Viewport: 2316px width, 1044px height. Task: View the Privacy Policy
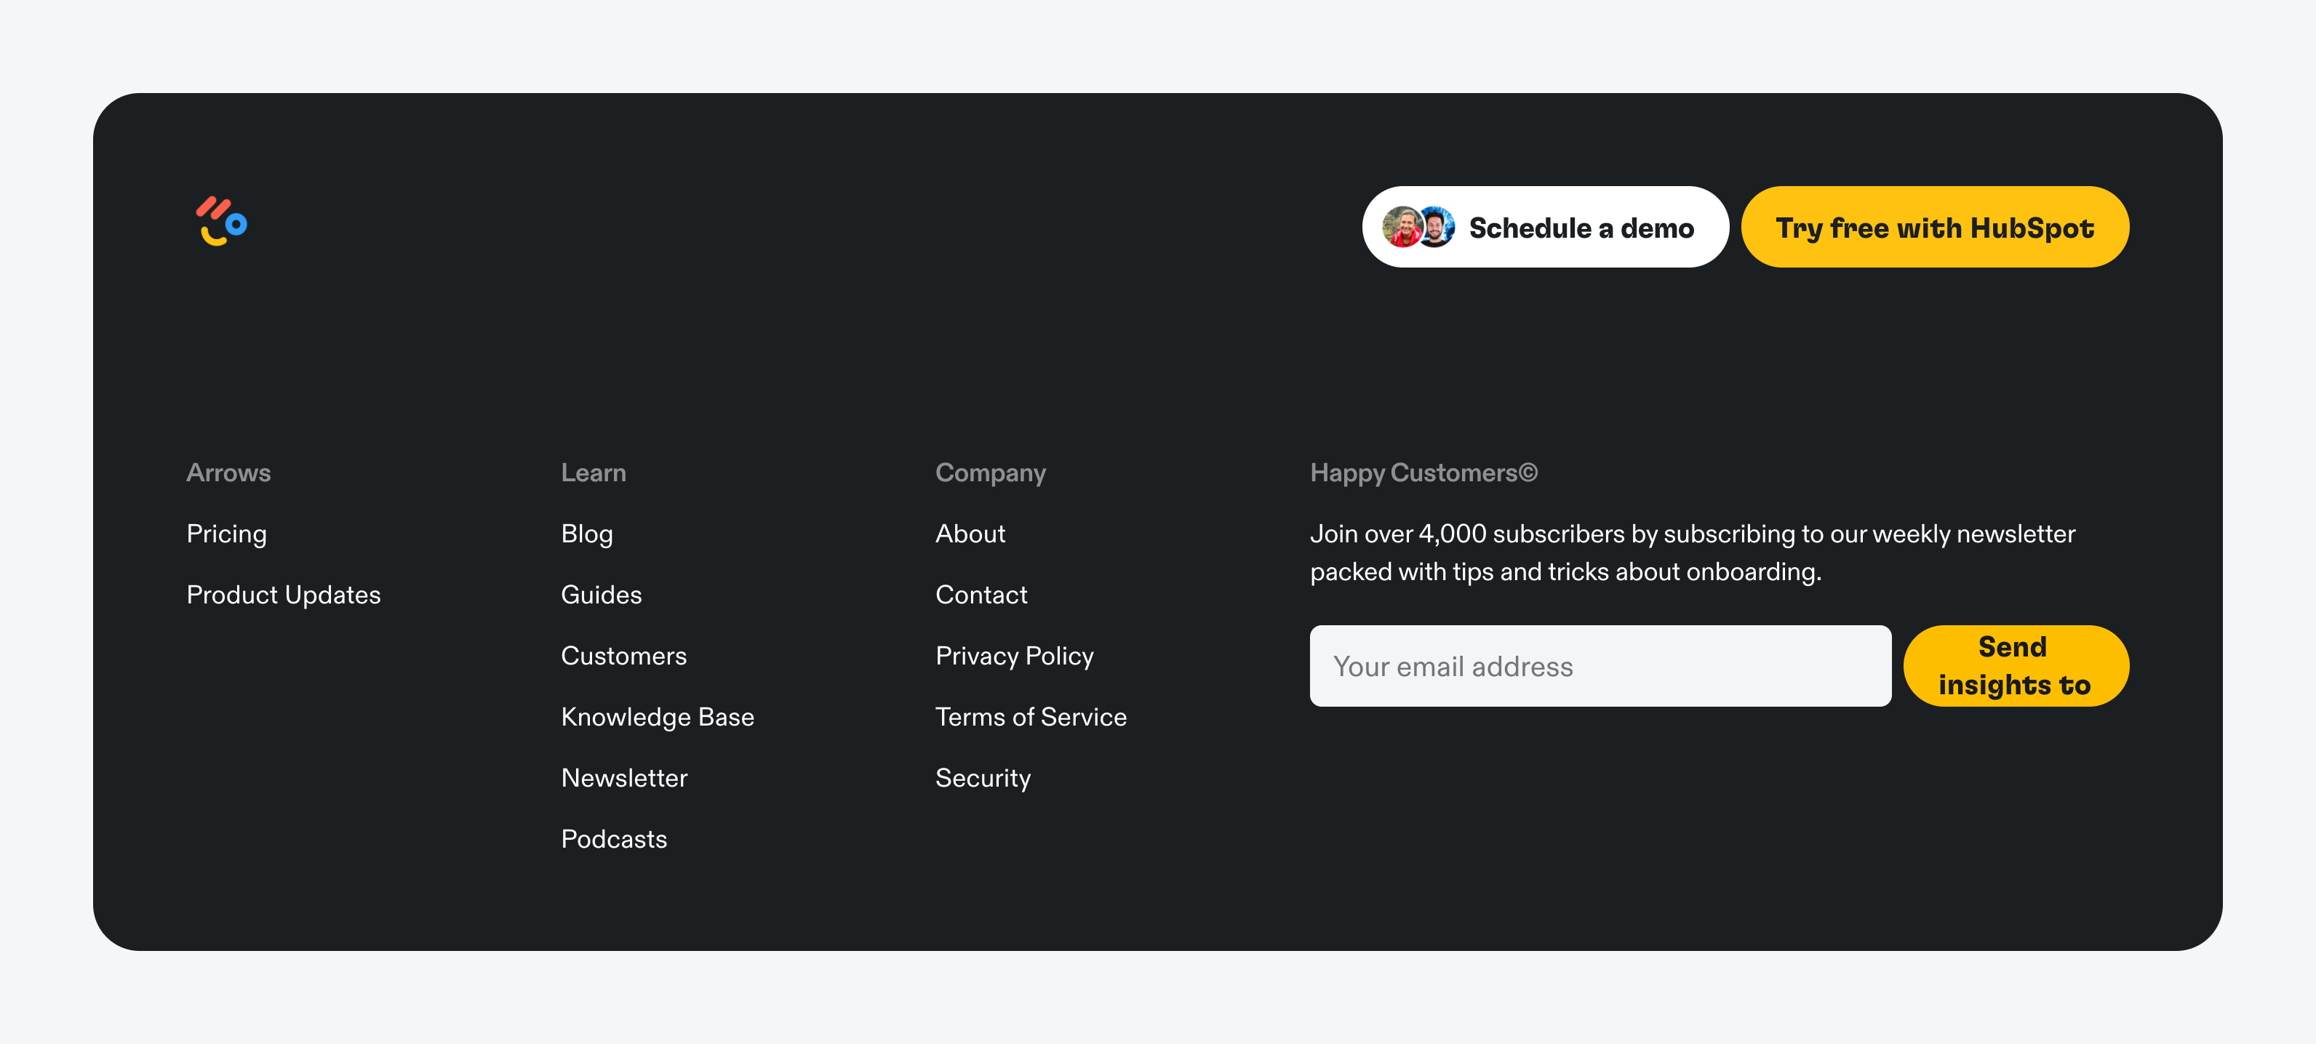pos(1014,656)
